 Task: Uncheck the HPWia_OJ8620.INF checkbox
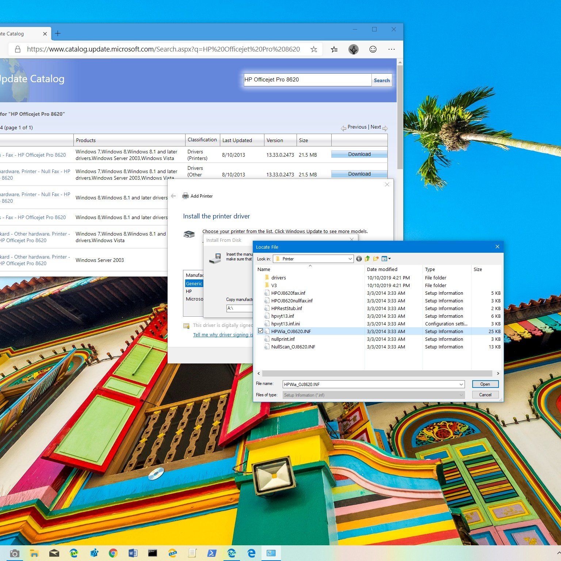(x=260, y=331)
